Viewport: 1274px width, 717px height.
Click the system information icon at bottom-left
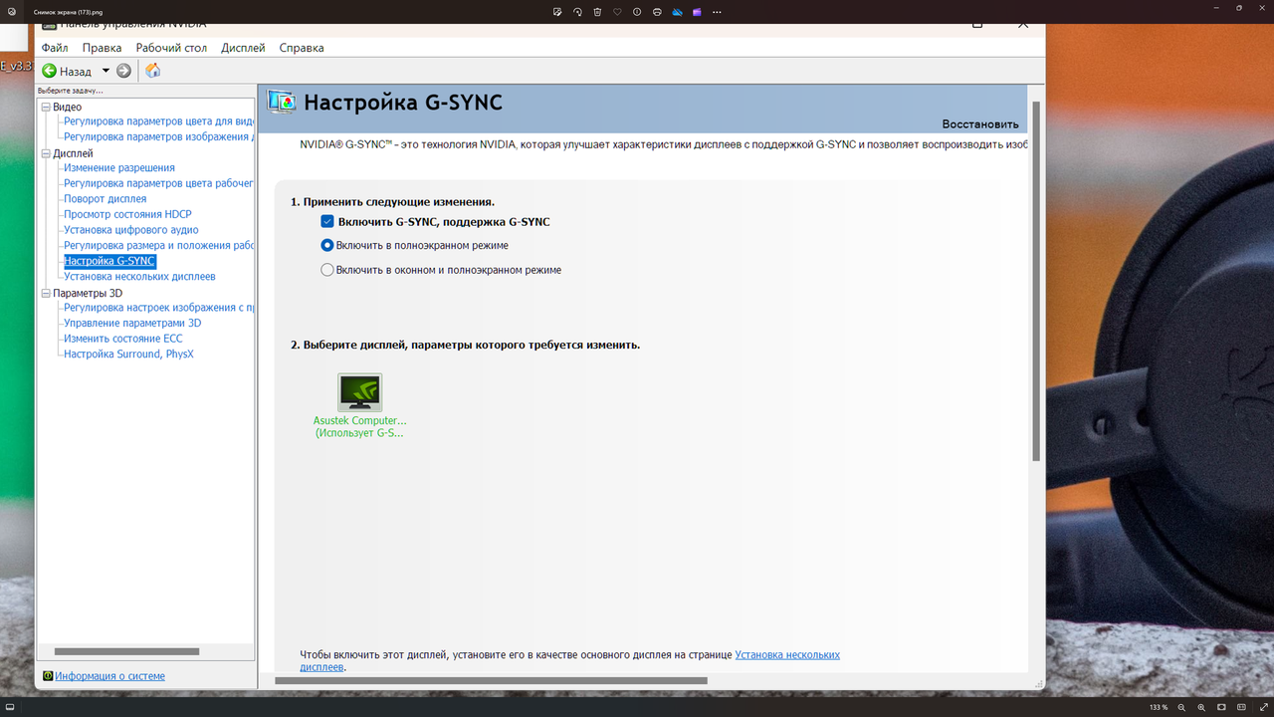point(48,676)
